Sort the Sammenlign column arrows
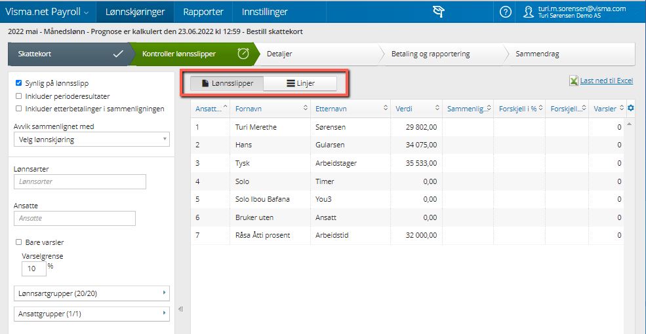 489,108
